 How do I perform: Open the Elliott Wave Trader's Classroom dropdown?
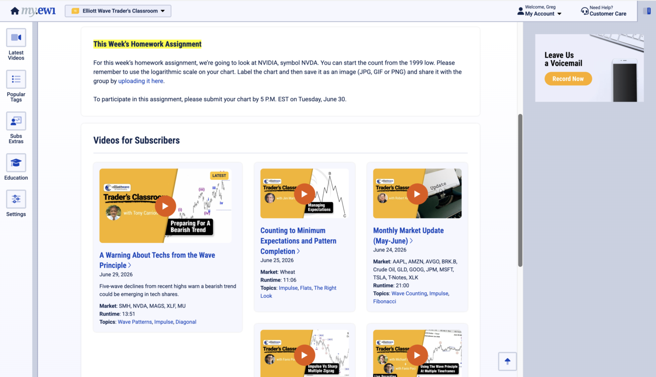(118, 11)
